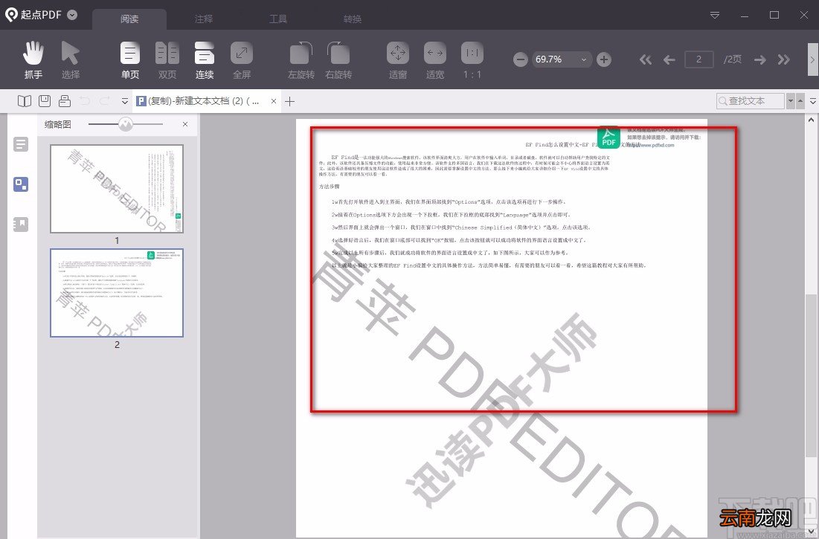819x539 pixels.
Task: Expand the right-side toolbar collapse arrow
Action: [x=813, y=59]
